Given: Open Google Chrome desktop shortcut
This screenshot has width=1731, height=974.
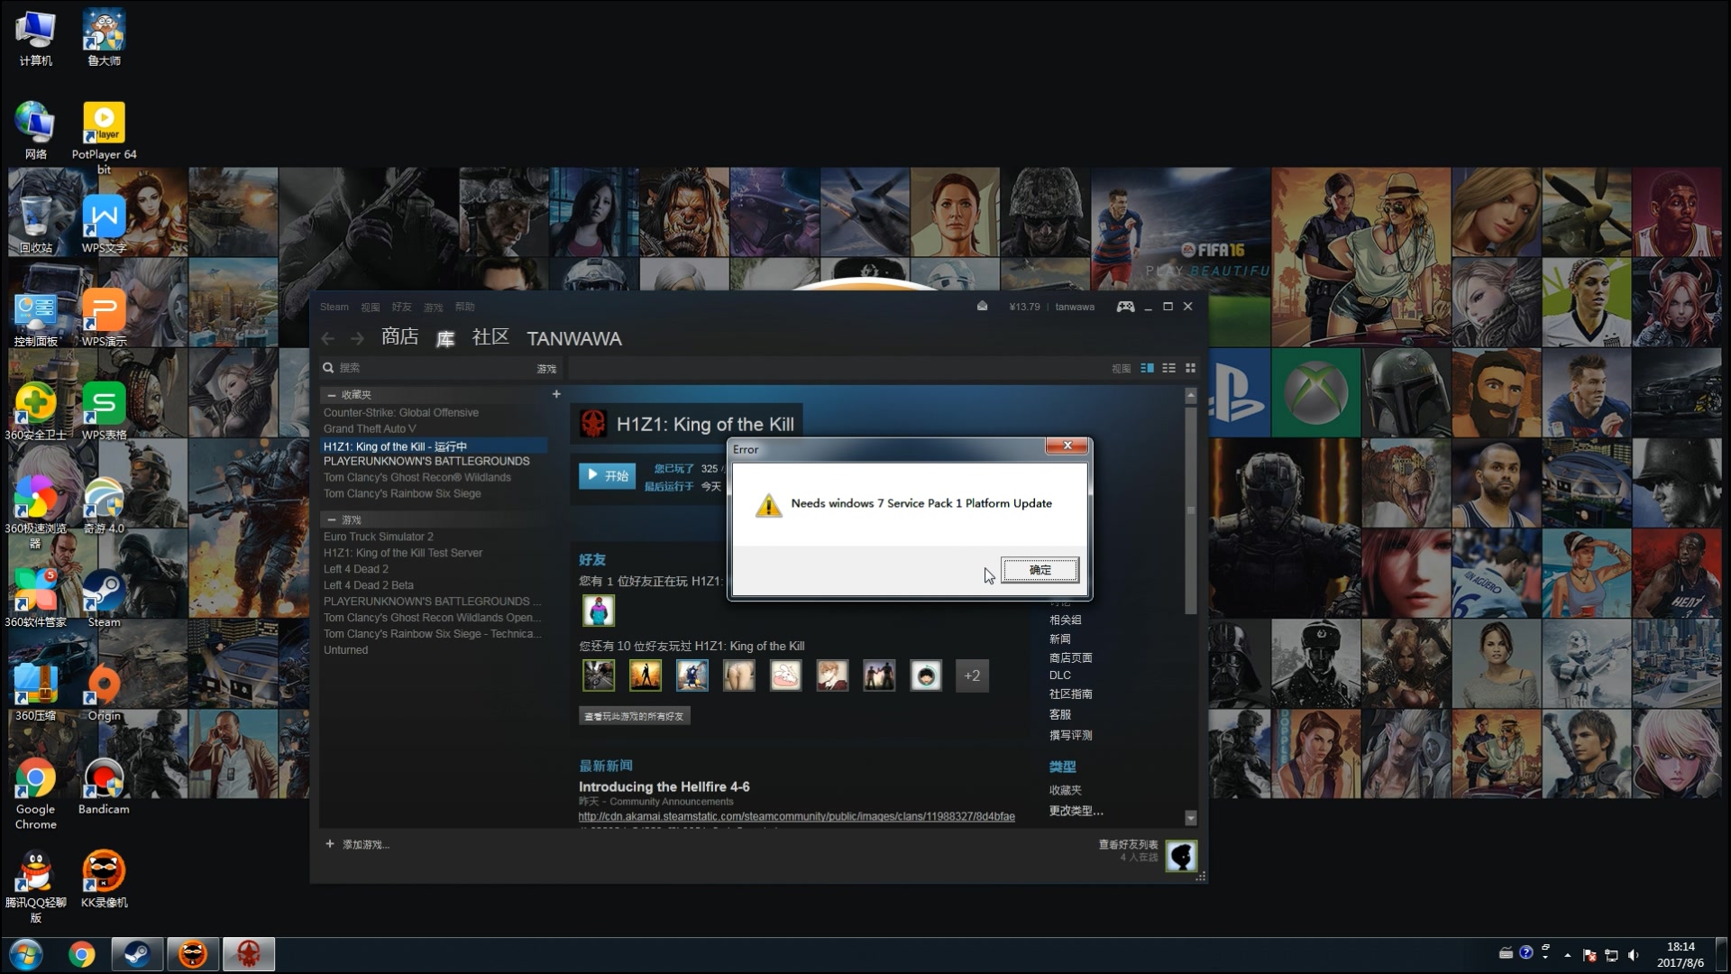Looking at the screenshot, I should [35, 793].
